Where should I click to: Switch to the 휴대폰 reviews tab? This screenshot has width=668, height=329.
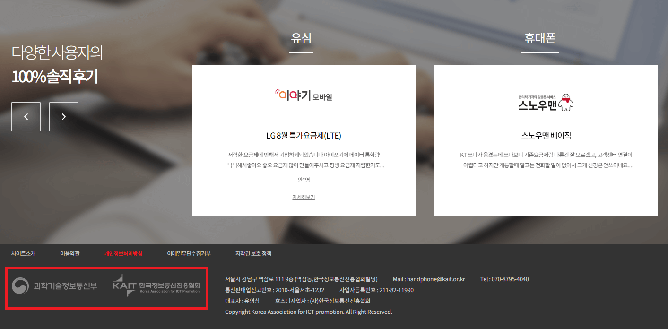pos(540,39)
